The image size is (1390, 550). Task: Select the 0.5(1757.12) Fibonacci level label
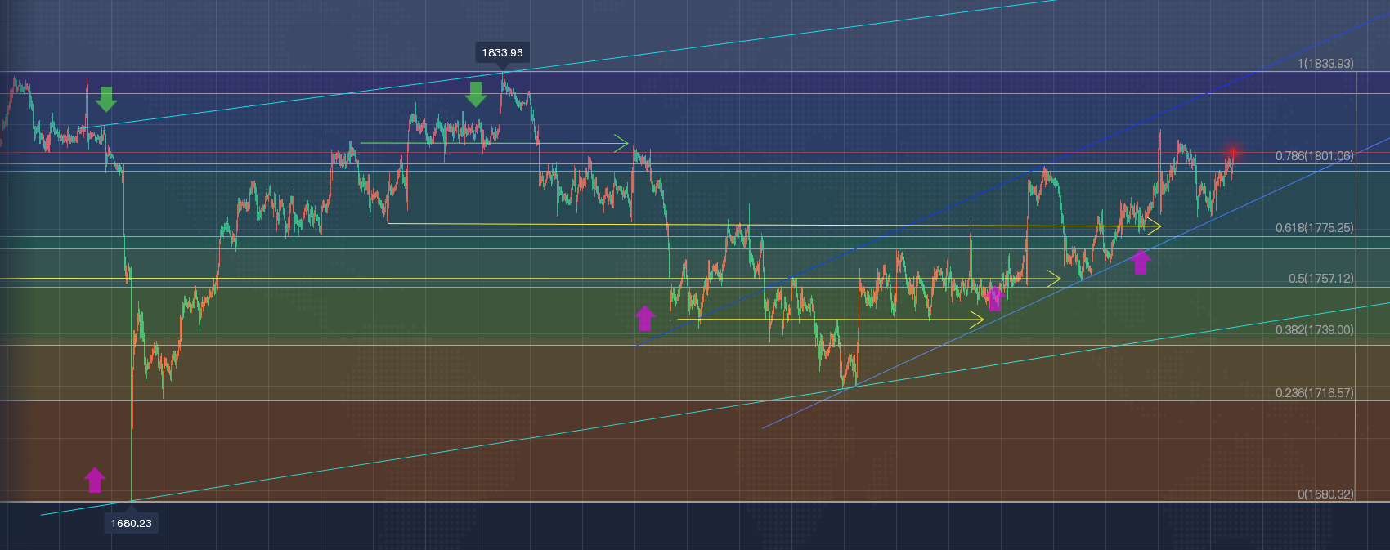coord(1320,278)
